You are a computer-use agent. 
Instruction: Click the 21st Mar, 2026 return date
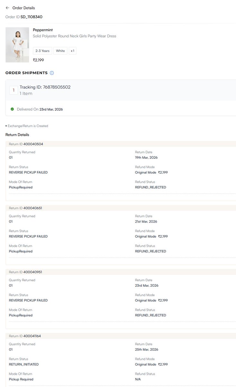(146, 222)
